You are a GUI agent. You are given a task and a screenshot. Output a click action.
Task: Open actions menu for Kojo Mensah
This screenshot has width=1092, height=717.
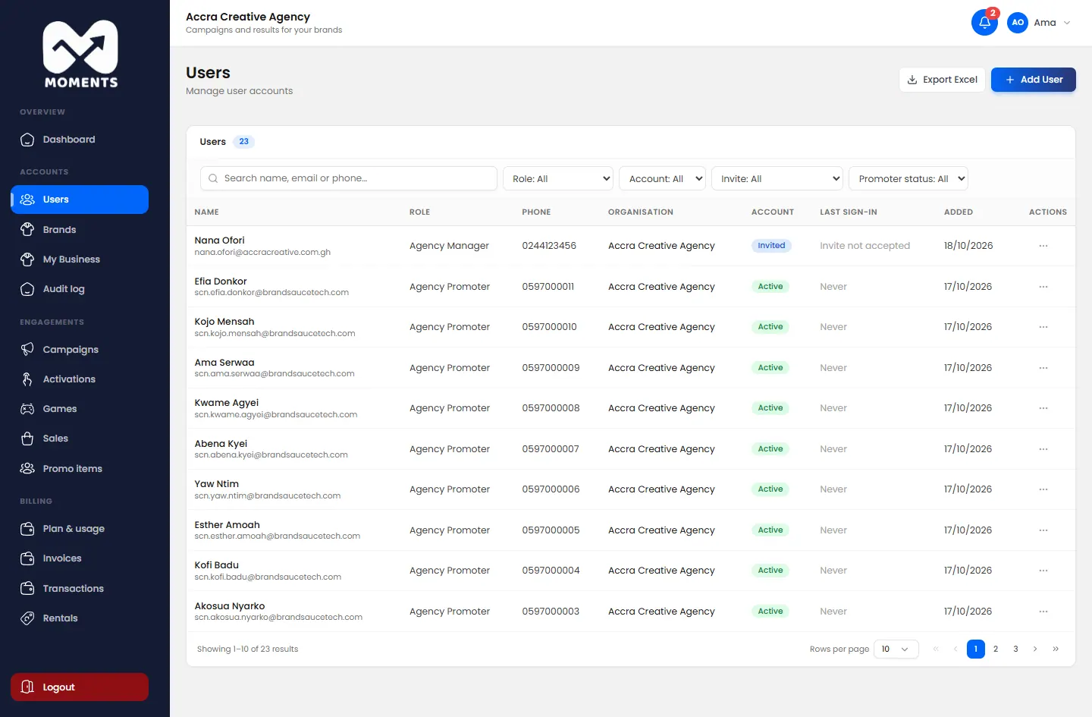(x=1043, y=327)
